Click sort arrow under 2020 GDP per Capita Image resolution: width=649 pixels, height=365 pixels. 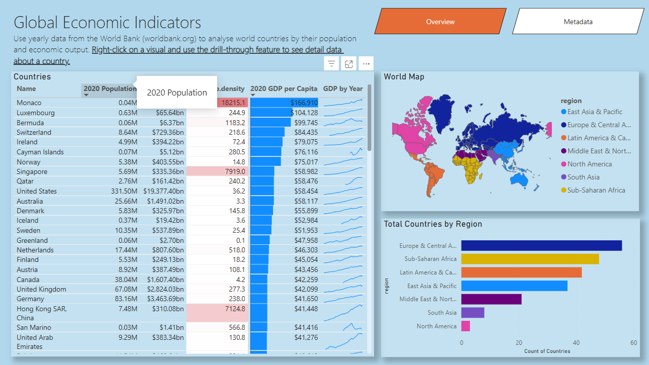pos(253,95)
